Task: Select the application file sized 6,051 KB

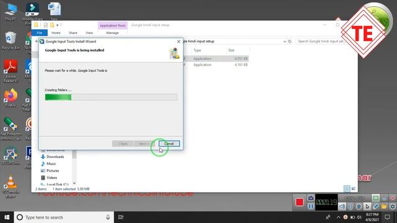Action: [216, 59]
